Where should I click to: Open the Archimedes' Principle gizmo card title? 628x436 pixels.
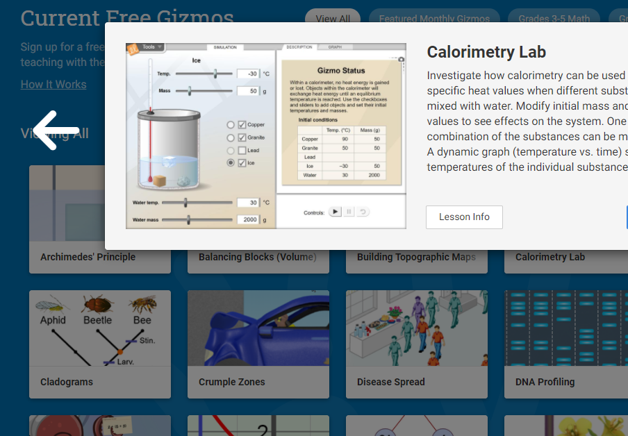pyautogui.click(x=88, y=257)
